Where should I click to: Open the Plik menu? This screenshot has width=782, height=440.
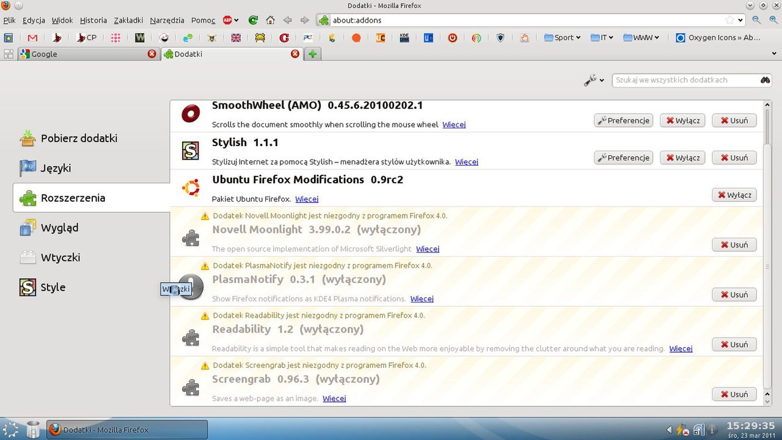coord(9,20)
